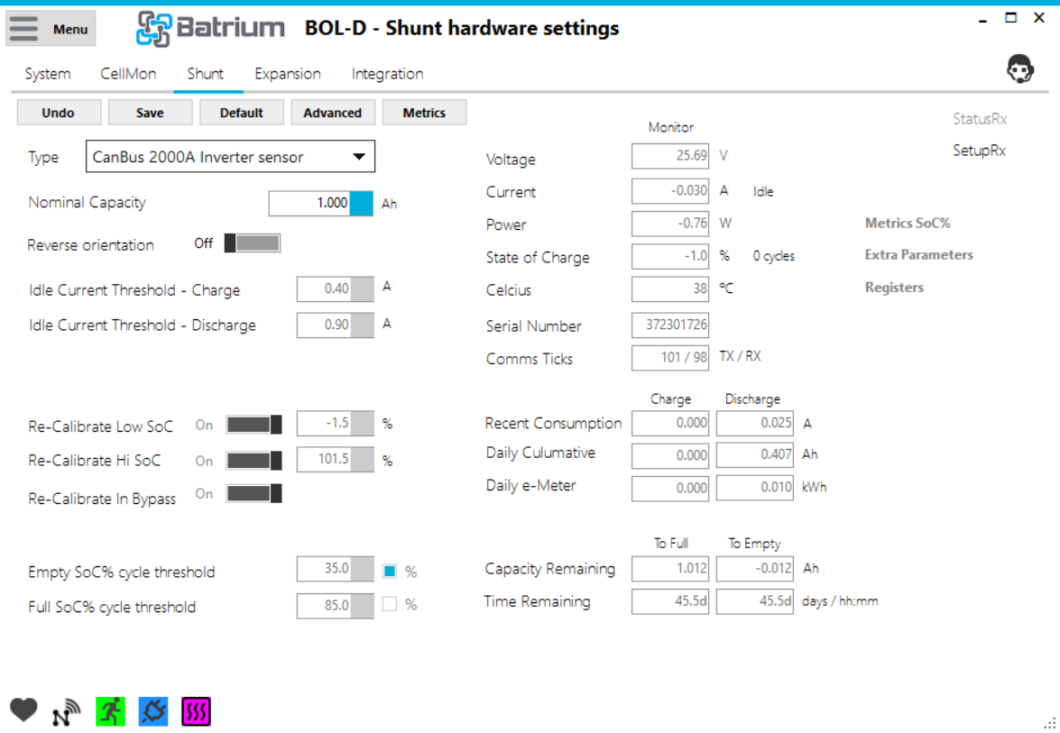The height and width of the screenshot is (733, 1060).
Task: Open the hamburger Menu button
Action: coord(51,28)
